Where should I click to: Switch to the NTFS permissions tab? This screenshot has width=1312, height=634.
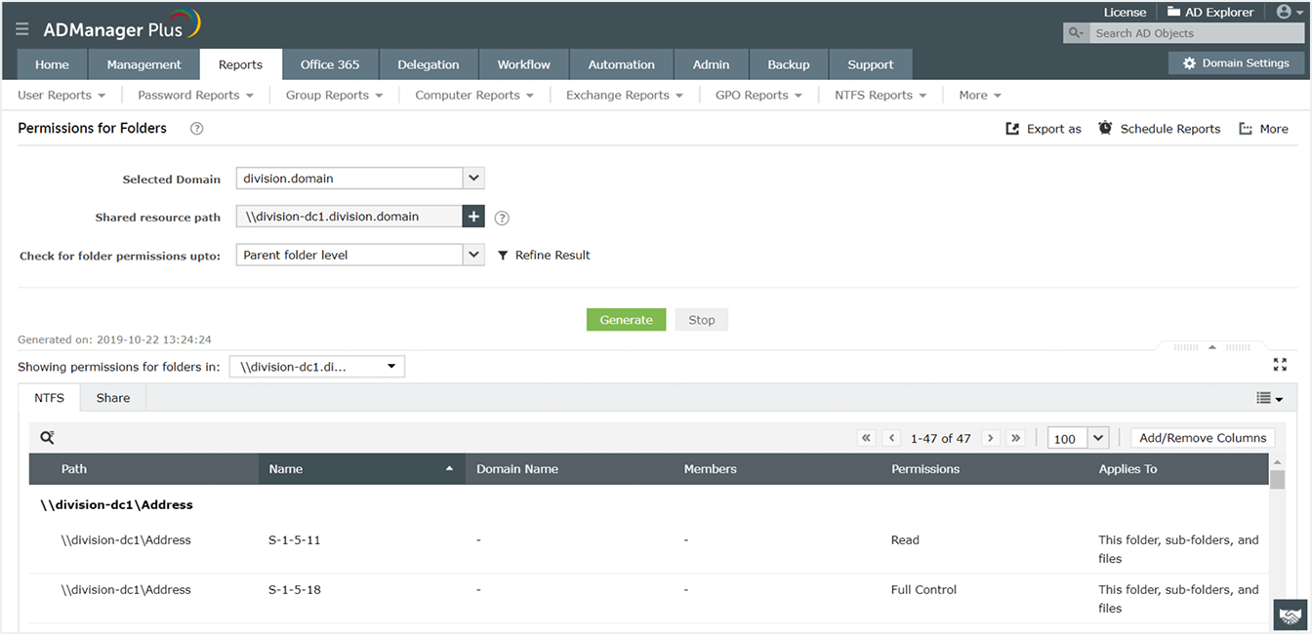point(50,398)
